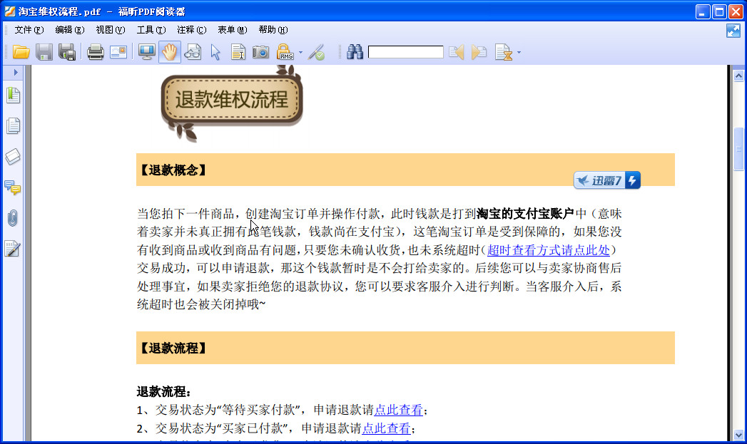Open 点此查看 link for 买家已付款
The width and height of the screenshot is (747, 444).
click(386, 429)
